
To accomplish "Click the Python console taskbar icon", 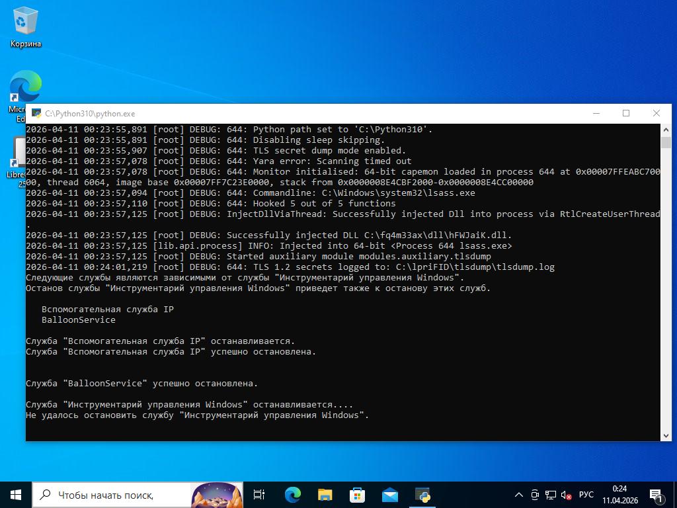I will (x=422, y=494).
